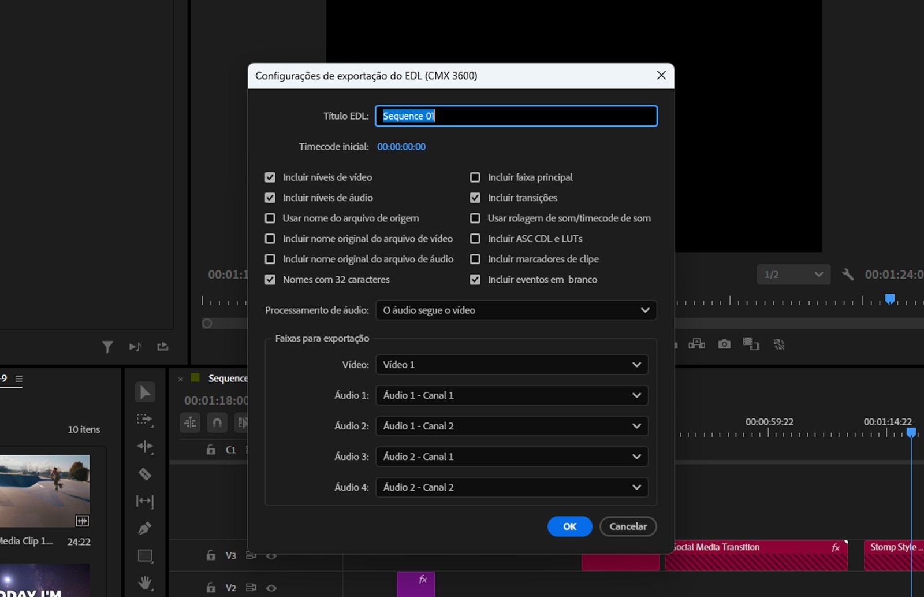Toggle timeline snapping magnet icon

coord(217,423)
